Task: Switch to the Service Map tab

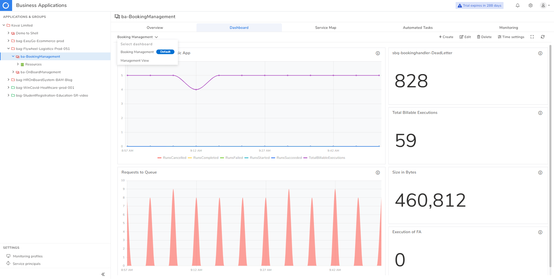Action: click(x=325, y=27)
